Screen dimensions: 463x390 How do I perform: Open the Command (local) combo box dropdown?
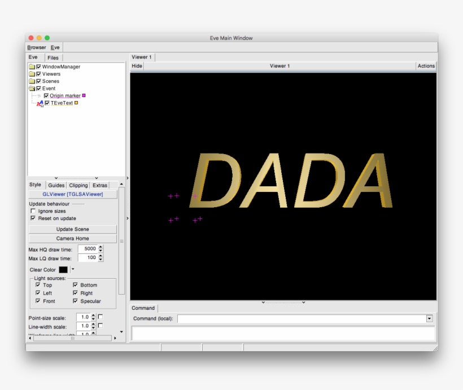click(x=429, y=319)
